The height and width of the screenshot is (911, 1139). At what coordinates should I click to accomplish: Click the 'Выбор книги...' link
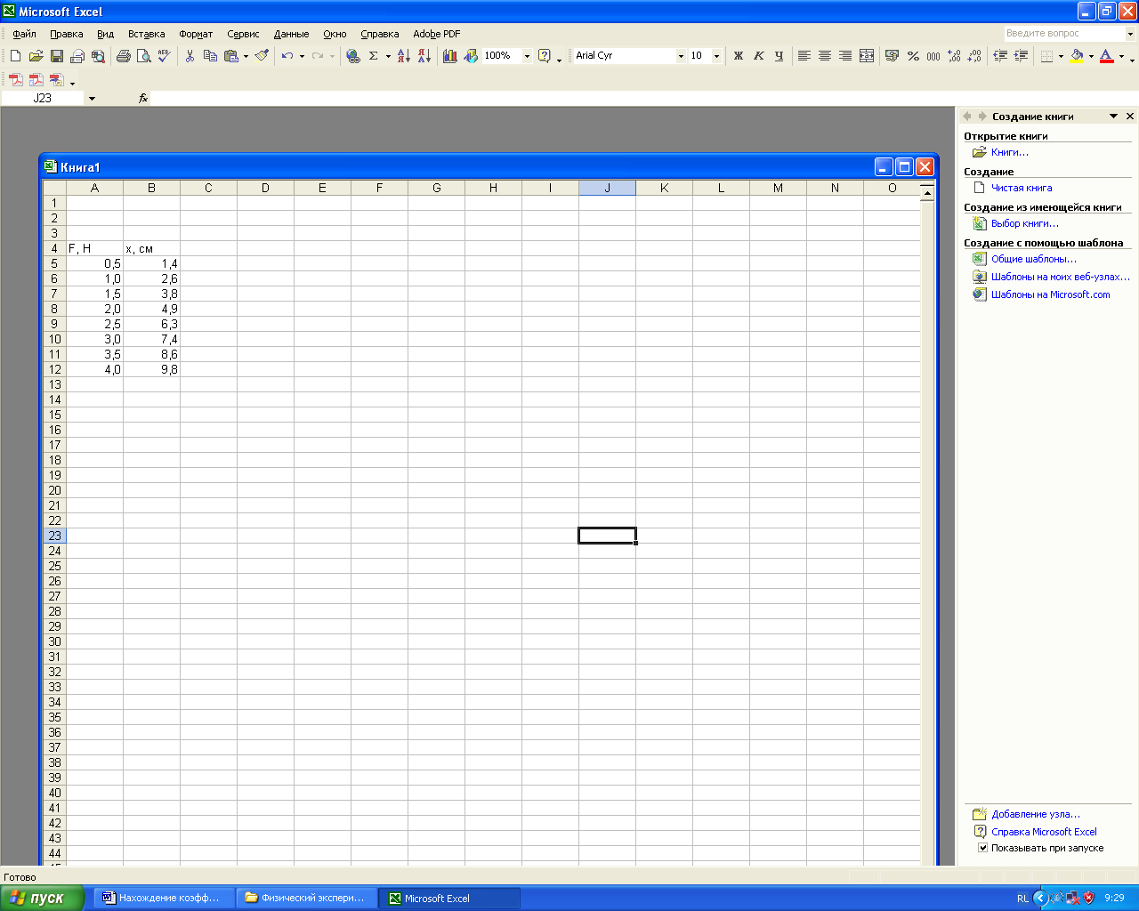tap(1025, 223)
